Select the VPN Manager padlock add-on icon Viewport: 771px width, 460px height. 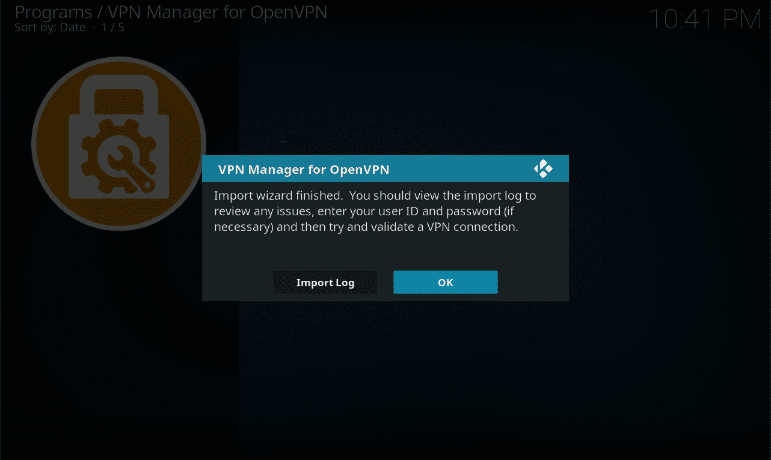[118, 144]
